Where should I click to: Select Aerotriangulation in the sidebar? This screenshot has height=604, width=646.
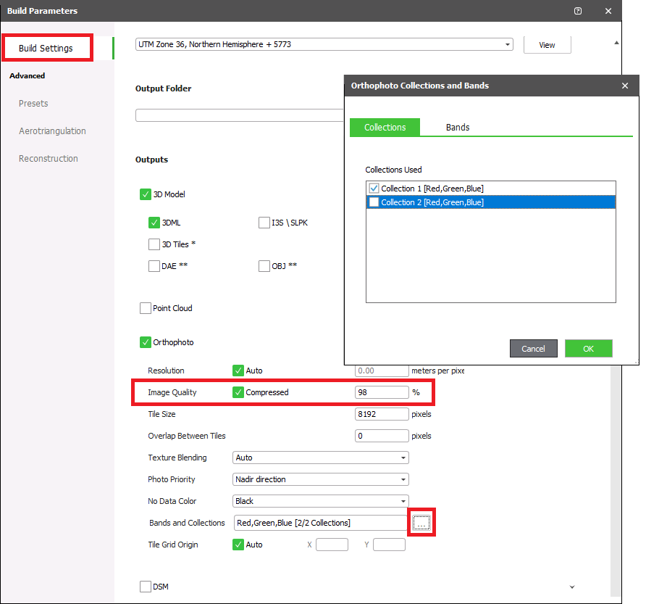coord(52,131)
